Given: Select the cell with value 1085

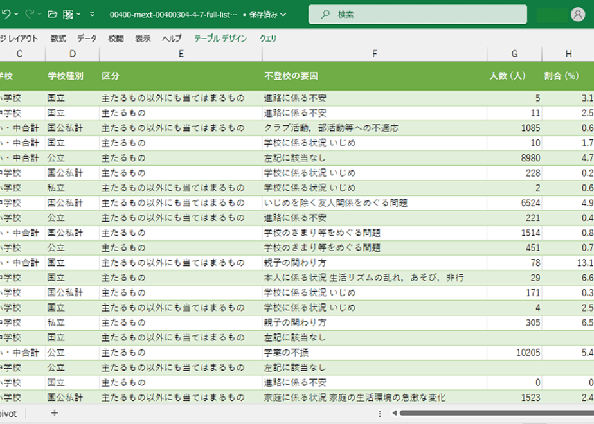Looking at the screenshot, I should coord(514,128).
